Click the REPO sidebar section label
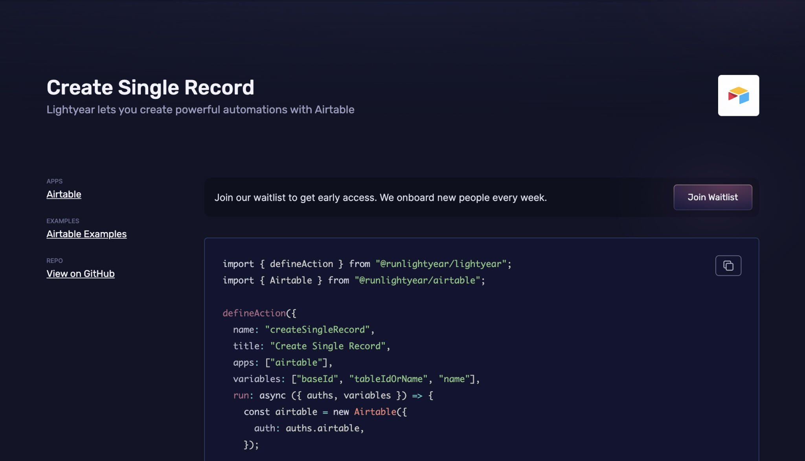 pyautogui.click(x=55, y=260)
